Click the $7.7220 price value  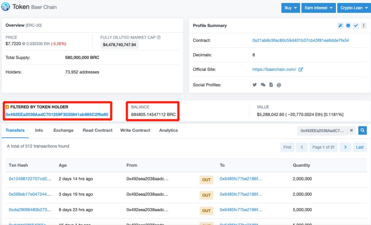(13, 44)
